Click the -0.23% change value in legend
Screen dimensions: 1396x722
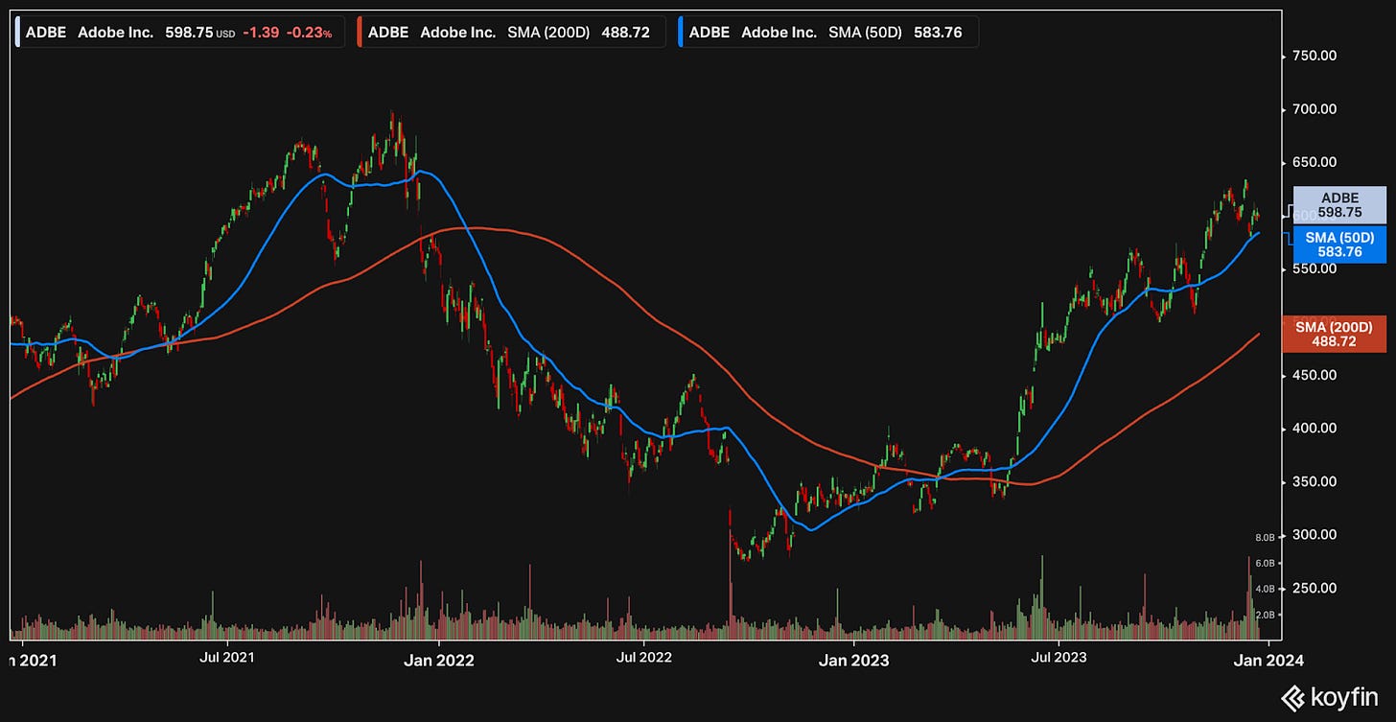(x=310, y=33)
